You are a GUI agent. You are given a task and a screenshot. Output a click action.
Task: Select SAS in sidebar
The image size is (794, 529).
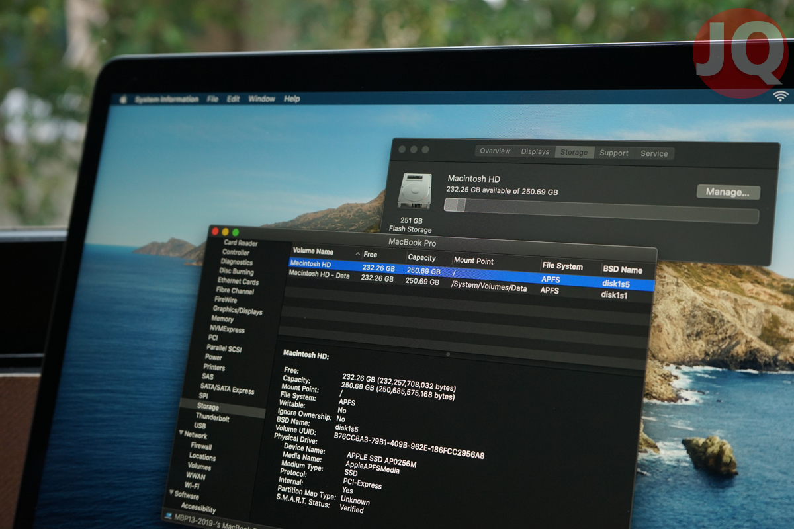tap(208, 377)
